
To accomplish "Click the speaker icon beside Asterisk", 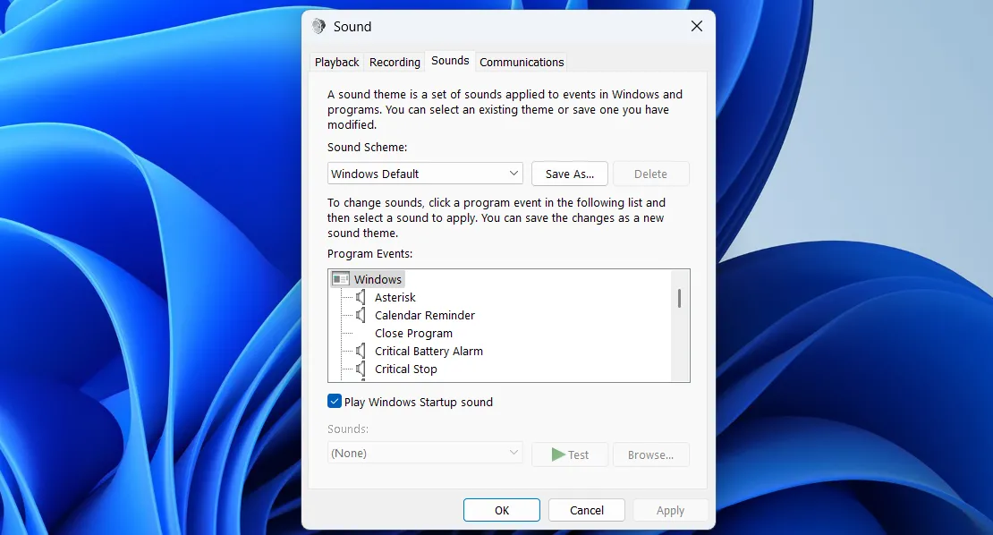I will click(360, 297).
